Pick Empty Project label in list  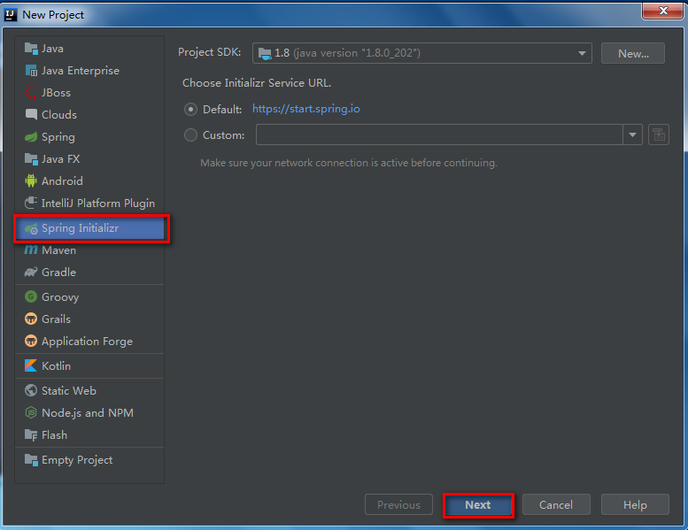[77, 460]
